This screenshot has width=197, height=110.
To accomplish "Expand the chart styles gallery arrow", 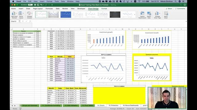I will [x=135, y=15].
